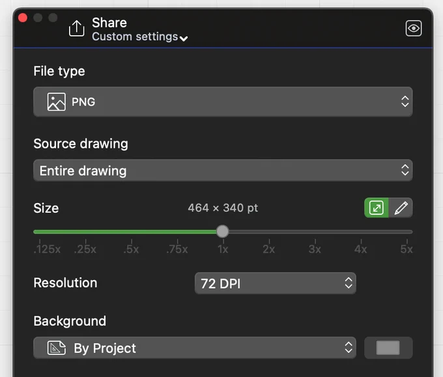
Task: Click the By Project document icon
Action: (x=56, y=348)
